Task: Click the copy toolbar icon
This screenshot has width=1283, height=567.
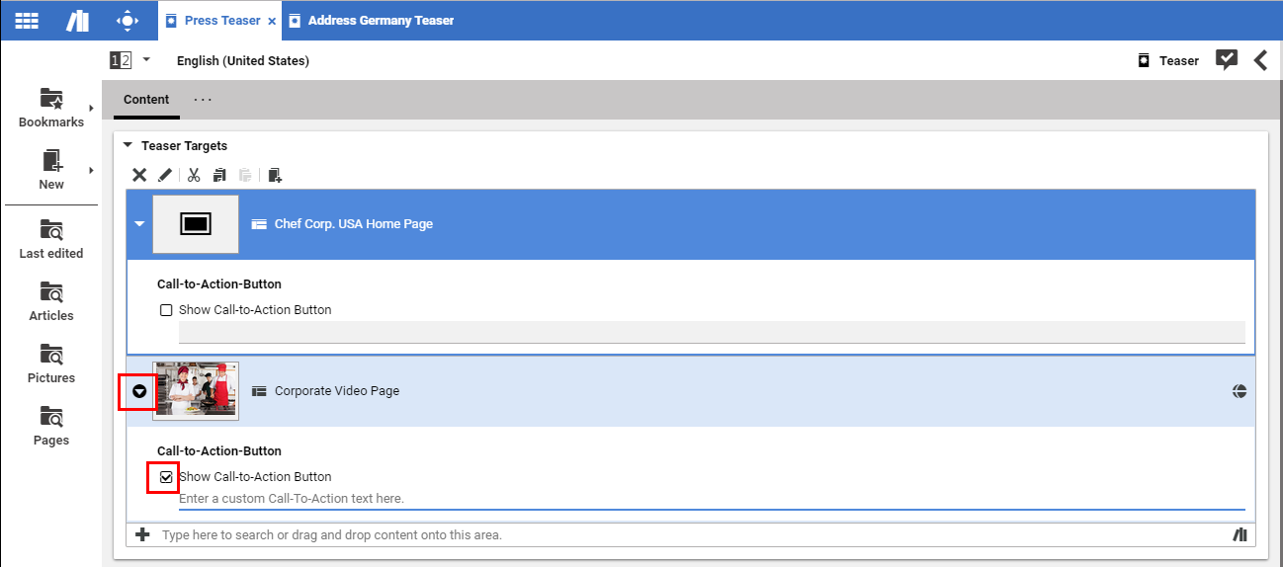Action: point(219,175)
